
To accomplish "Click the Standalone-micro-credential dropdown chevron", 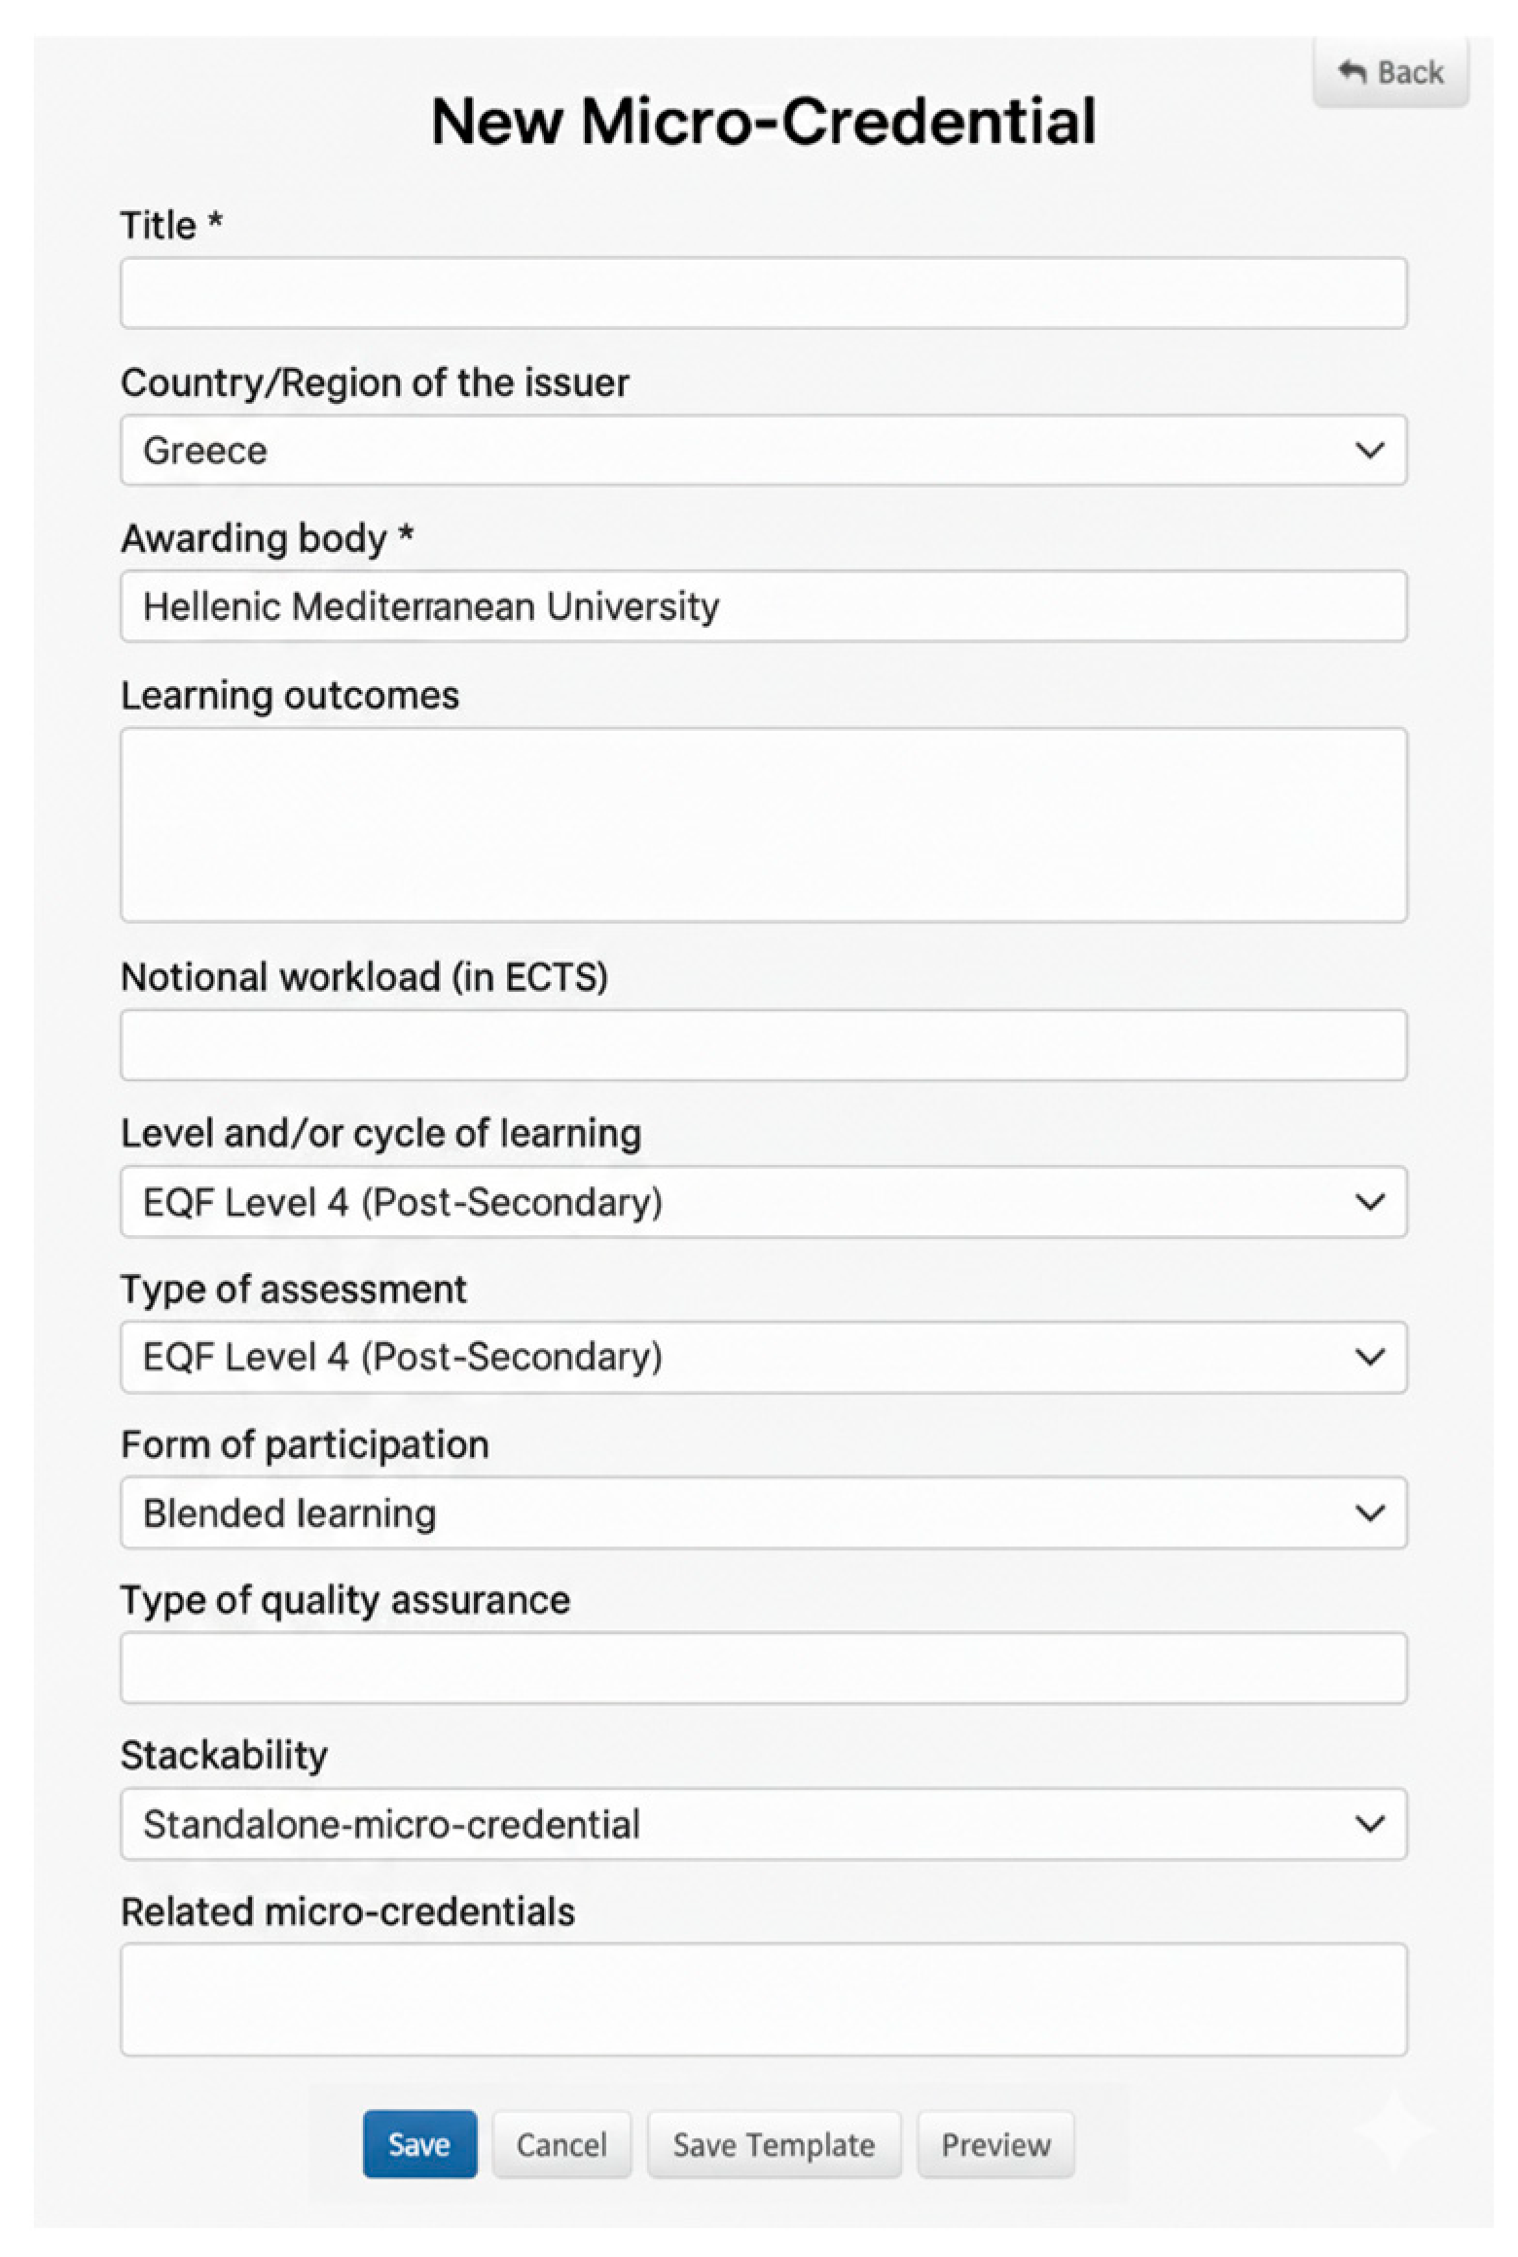I will click(x=1369, y=1824).
